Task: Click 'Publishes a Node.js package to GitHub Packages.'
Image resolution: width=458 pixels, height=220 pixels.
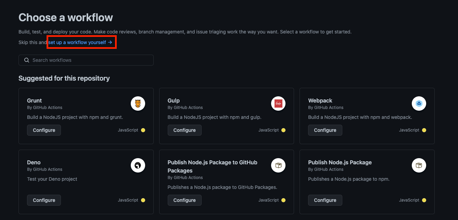Action: click(222, 187)
